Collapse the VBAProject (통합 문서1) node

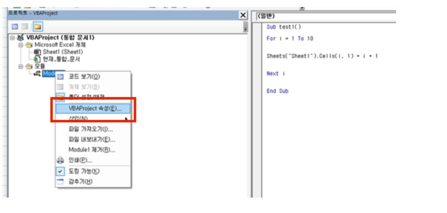click(12, 38)
